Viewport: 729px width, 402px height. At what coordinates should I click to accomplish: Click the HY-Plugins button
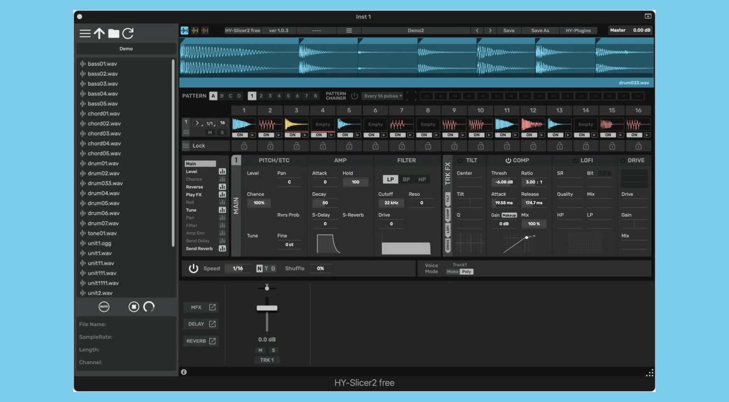[x=579, y=30]
